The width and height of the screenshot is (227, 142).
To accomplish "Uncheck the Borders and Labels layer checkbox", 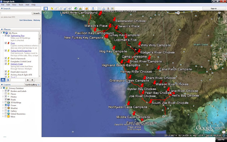I will (x=6, y=91).
